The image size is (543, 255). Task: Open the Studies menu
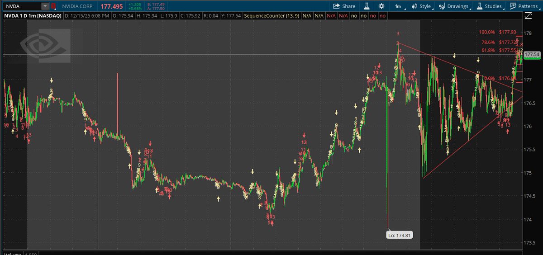(x=489, y=6)
